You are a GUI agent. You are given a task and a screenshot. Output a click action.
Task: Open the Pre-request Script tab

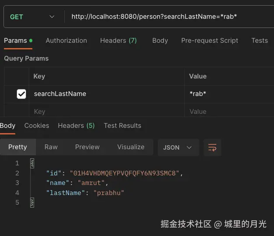pyautogui.click(x=209, y=41)
